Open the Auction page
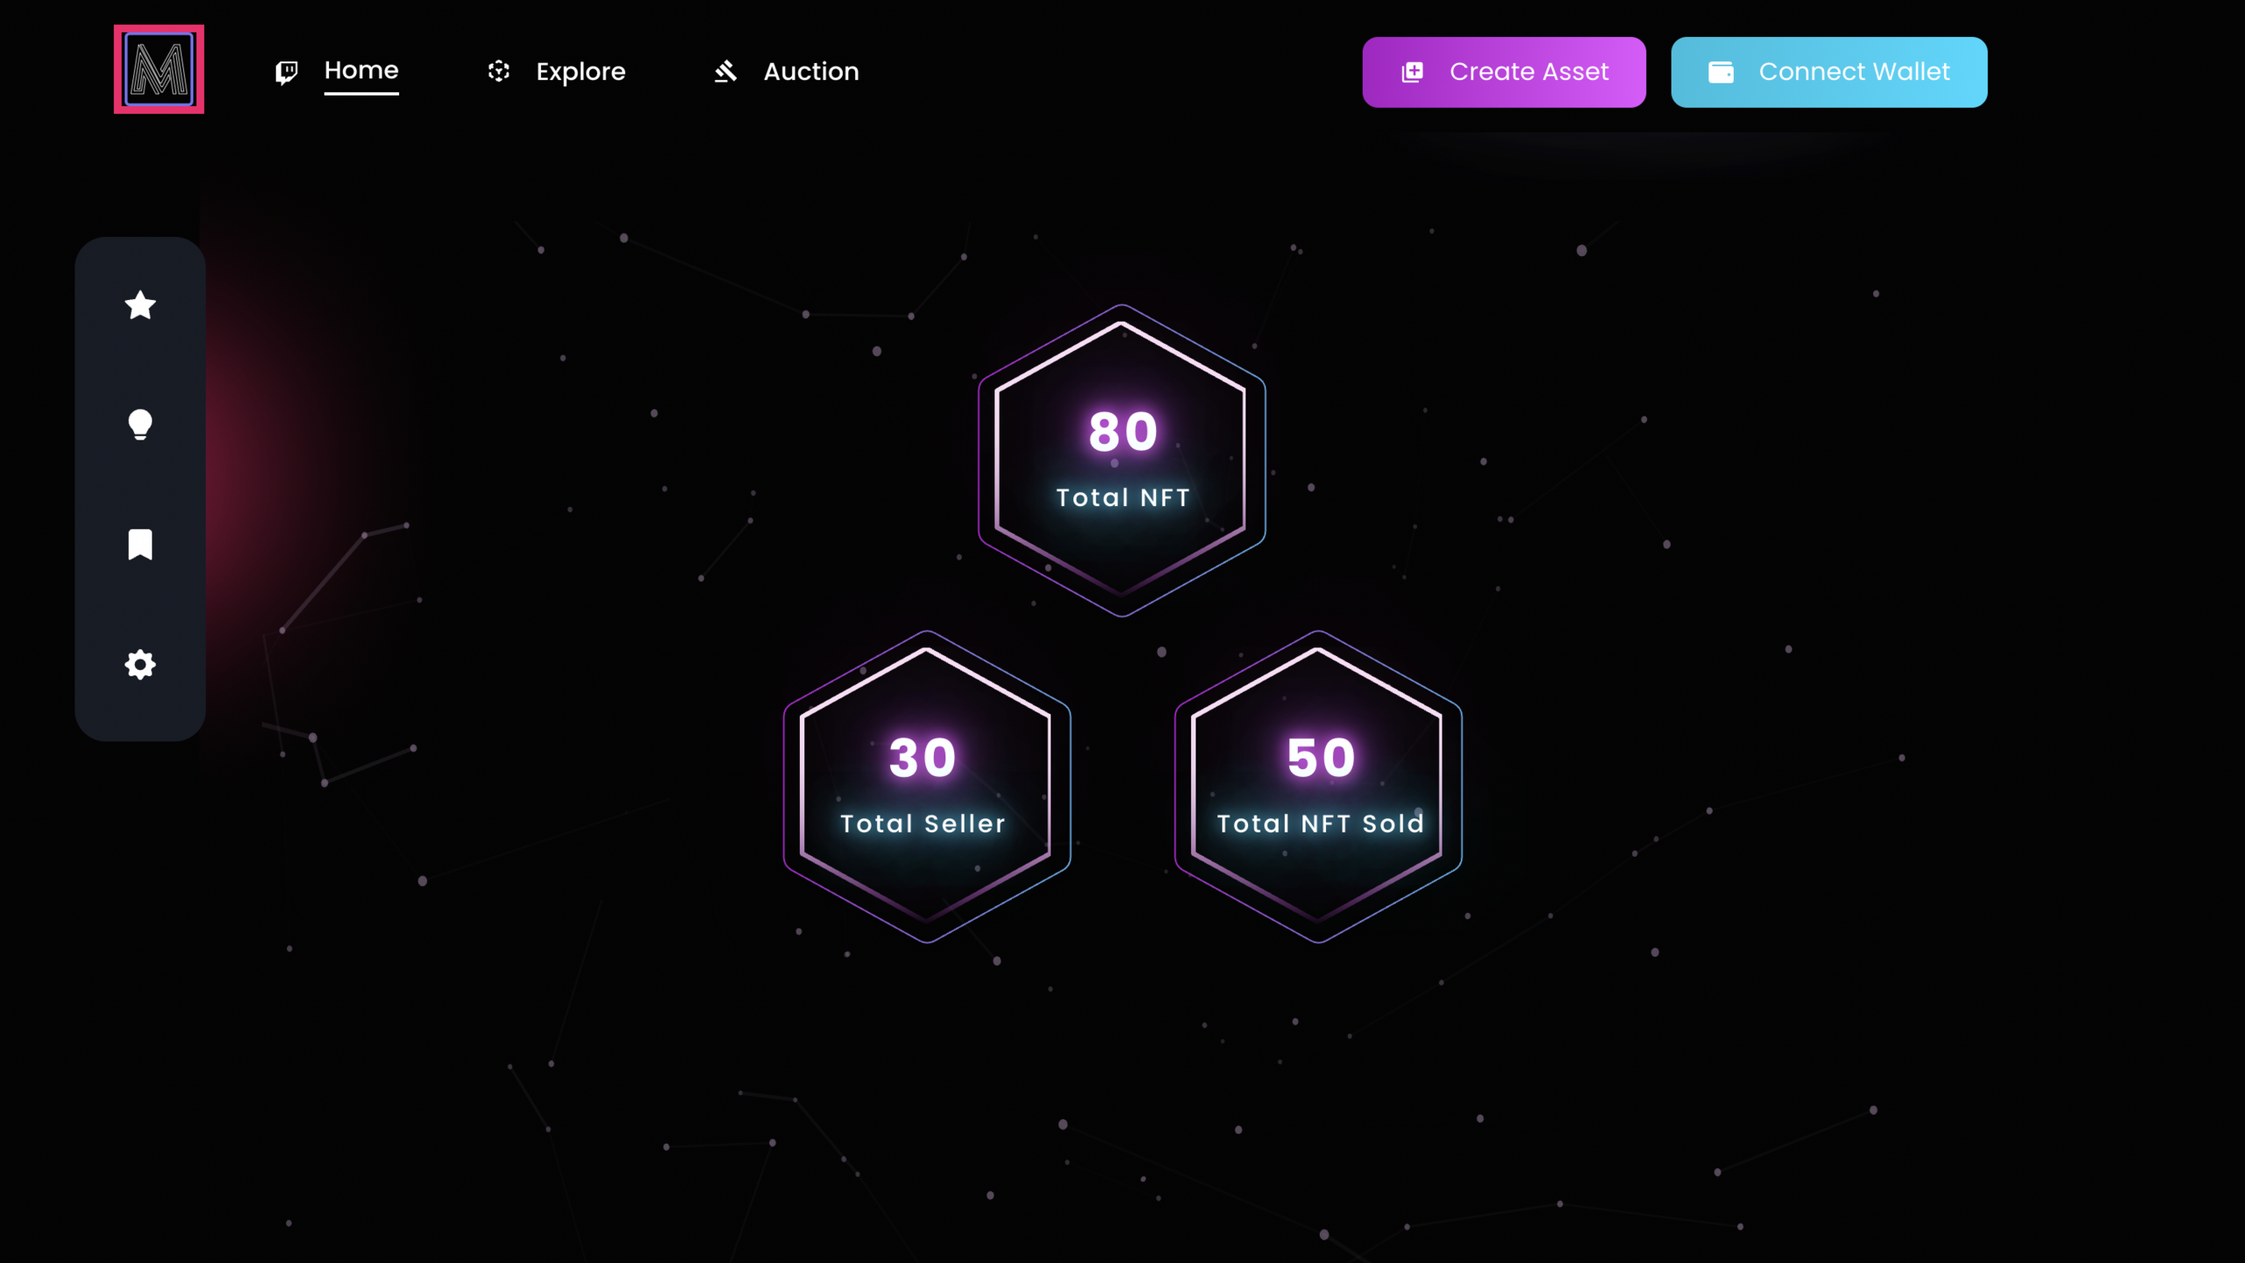 click(811, 72)
